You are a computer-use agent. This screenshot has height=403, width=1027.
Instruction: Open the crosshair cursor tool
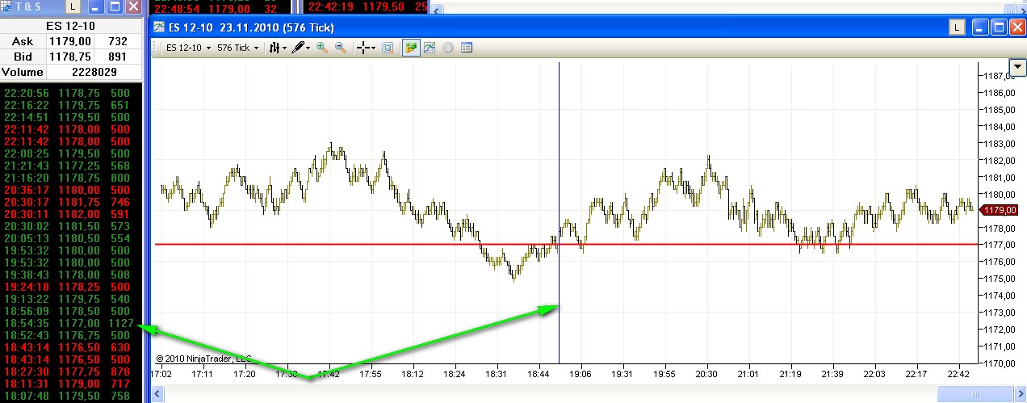[365, 48]
